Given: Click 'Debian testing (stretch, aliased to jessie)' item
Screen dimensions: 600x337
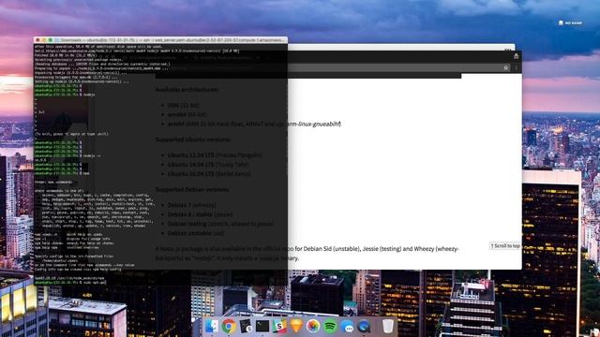Looking at the screenshot, I should [x=221, y=224].
